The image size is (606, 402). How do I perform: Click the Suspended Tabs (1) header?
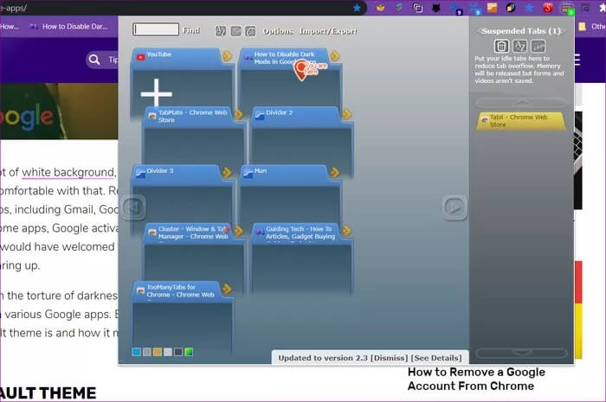click(521, 31)
